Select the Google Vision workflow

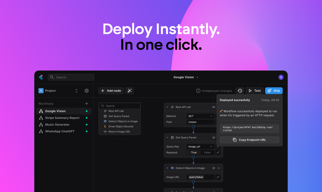(64, 111)
